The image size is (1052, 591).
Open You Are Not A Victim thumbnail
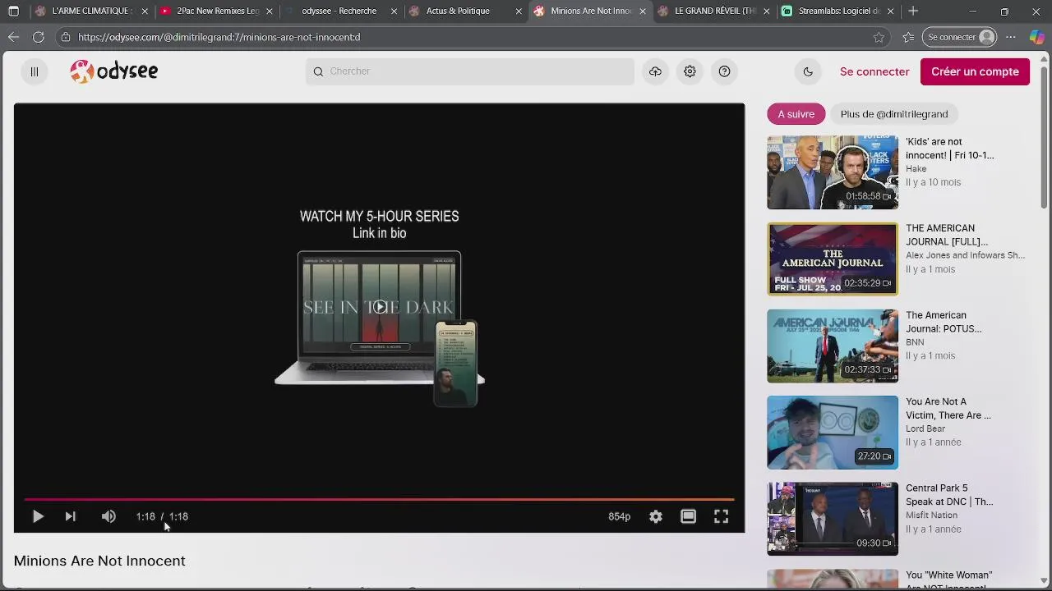[833, 433]
